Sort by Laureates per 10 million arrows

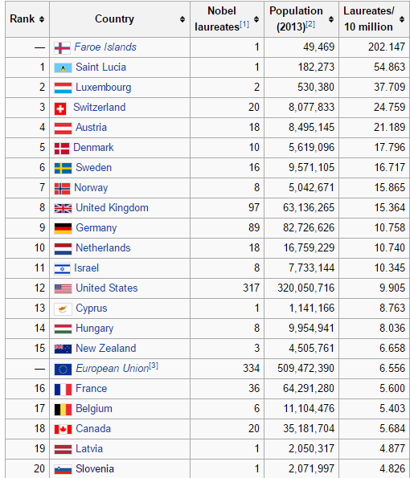(x=402, y=19)
